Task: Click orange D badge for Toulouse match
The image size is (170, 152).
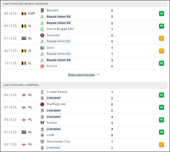Action: [x=162, y=38]
